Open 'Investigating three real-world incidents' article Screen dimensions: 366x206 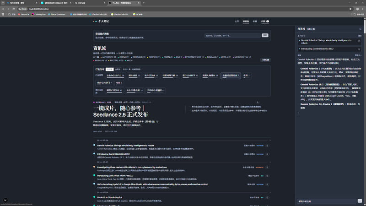[x=132, y=167]
